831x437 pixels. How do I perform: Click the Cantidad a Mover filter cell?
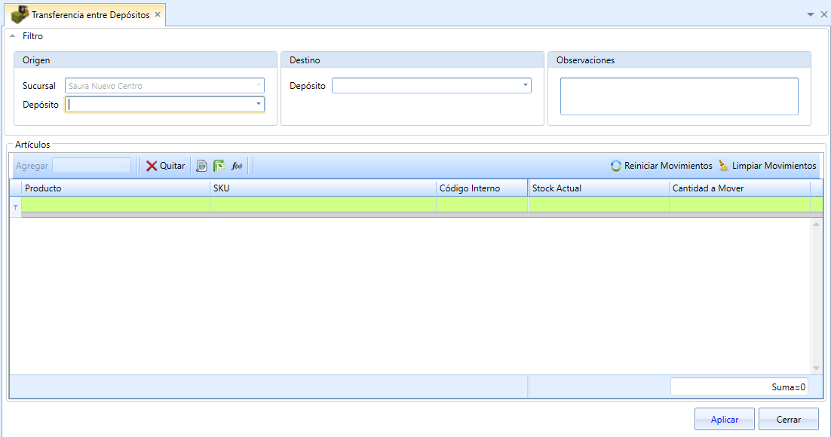pos(739,204)
